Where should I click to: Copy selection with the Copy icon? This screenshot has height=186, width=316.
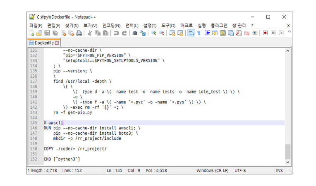pos(98,33)
